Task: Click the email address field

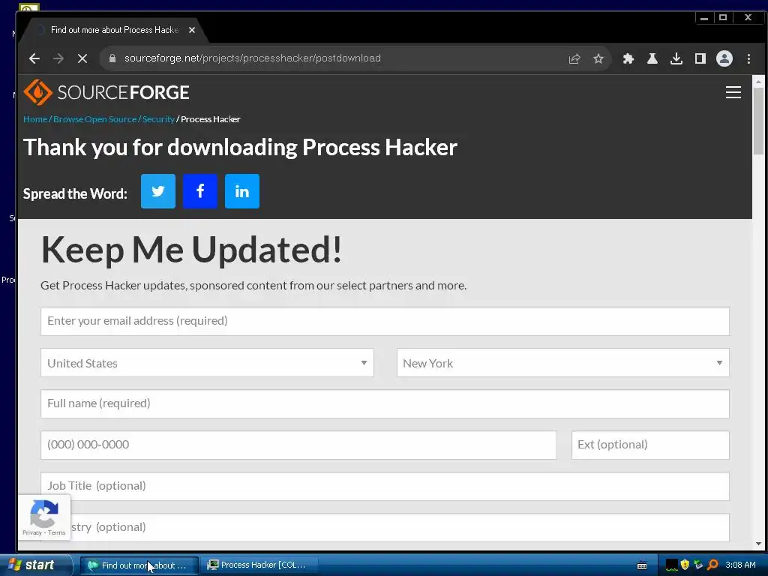Action: click(x=385, y=321)
